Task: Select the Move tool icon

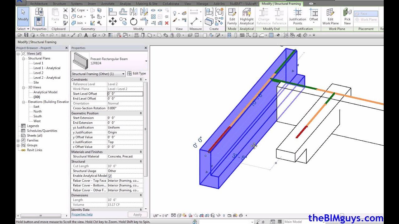Action: (x=113, y=21)
